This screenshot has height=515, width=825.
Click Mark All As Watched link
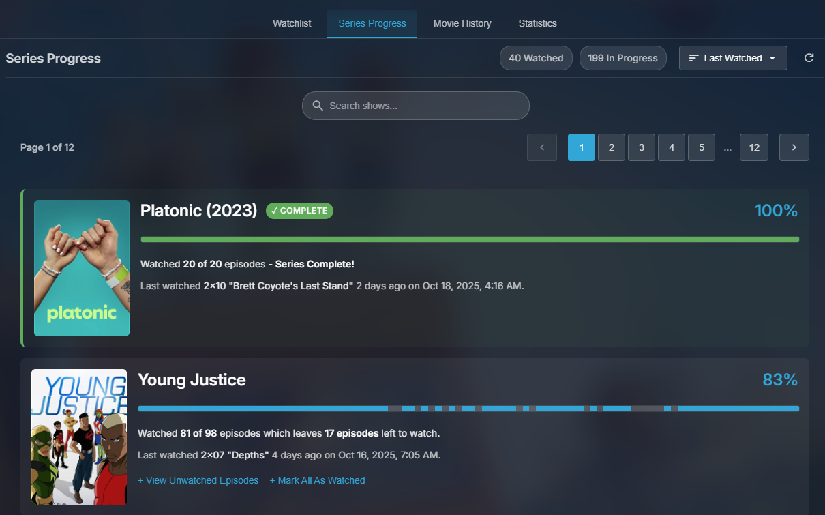317,480
